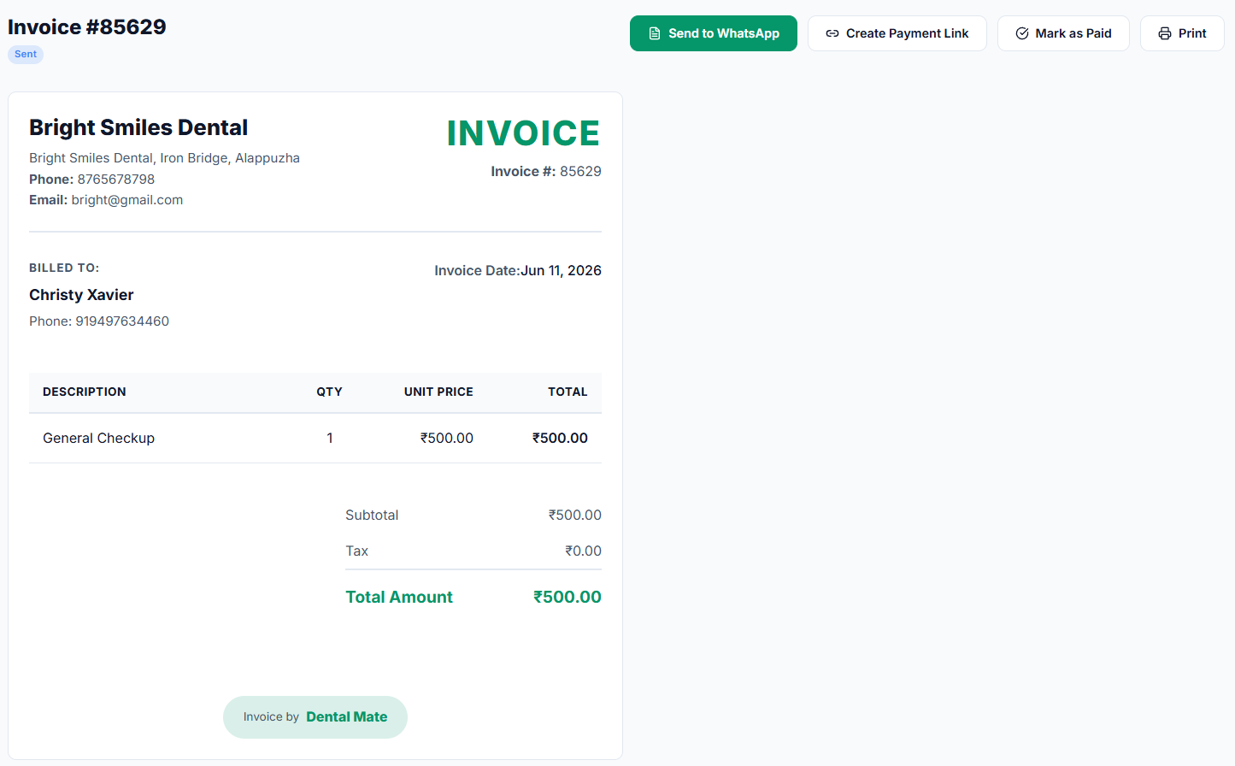Click the Send to WhatsApp button label
This screenshot has width=1235, height=766.
(724, 33)
